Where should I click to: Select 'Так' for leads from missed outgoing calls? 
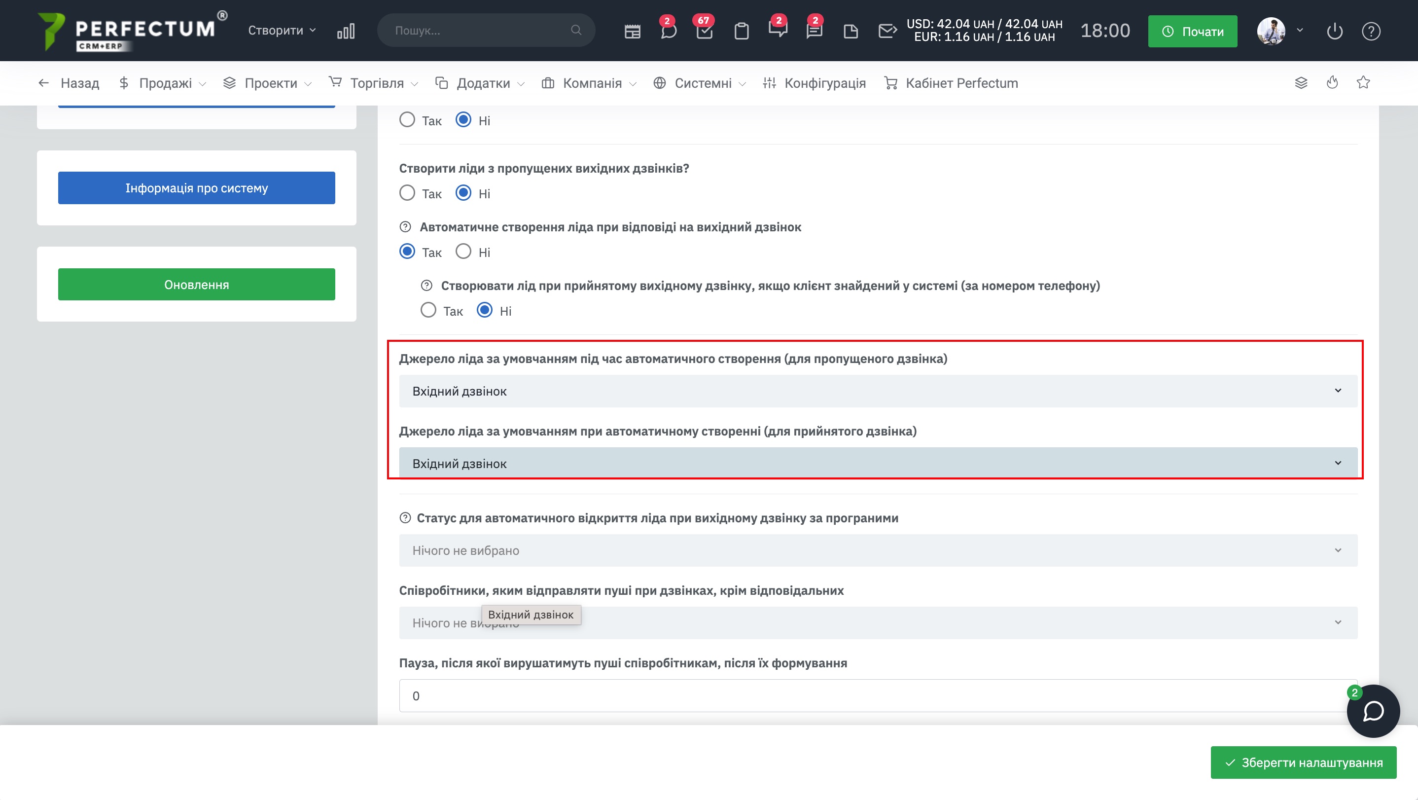407,193
